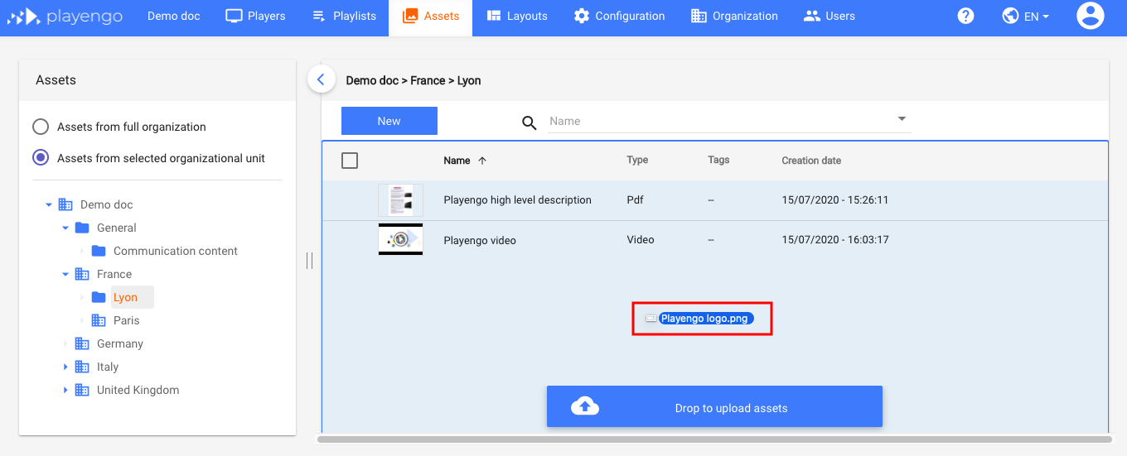The height and width of the screenshot is (456, 1127).
Task: Click the panel resize handle bars
Action: tap(309, 261)
